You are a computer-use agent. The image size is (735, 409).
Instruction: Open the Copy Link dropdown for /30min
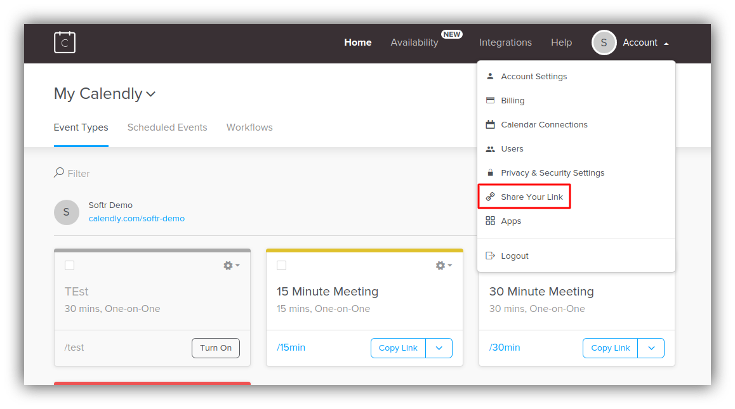click(x=651, y=348)
